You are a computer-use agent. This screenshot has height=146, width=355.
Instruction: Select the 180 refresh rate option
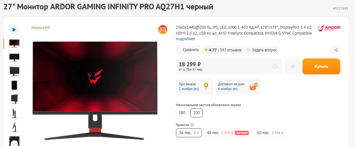coord(182,113)
